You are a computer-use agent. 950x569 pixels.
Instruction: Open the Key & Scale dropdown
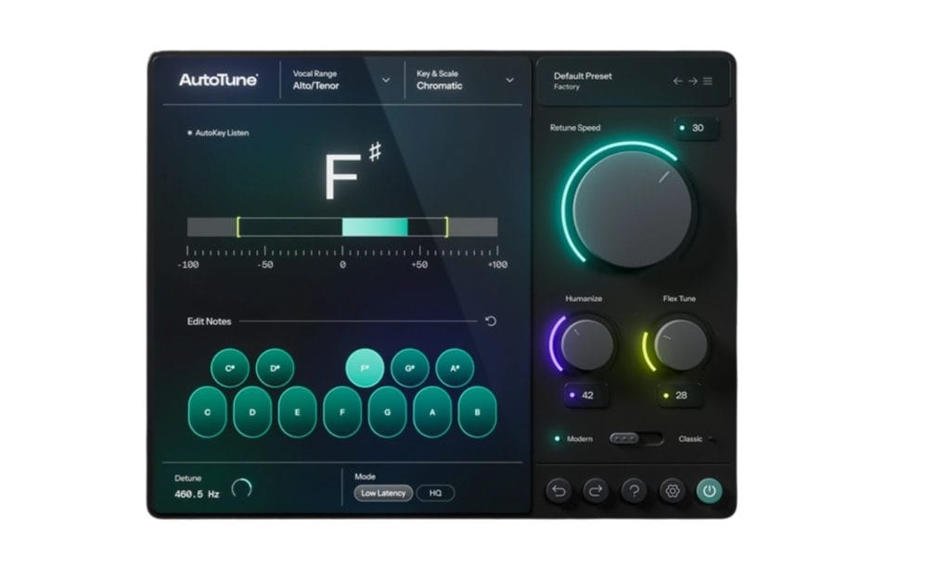click(509, 80)
